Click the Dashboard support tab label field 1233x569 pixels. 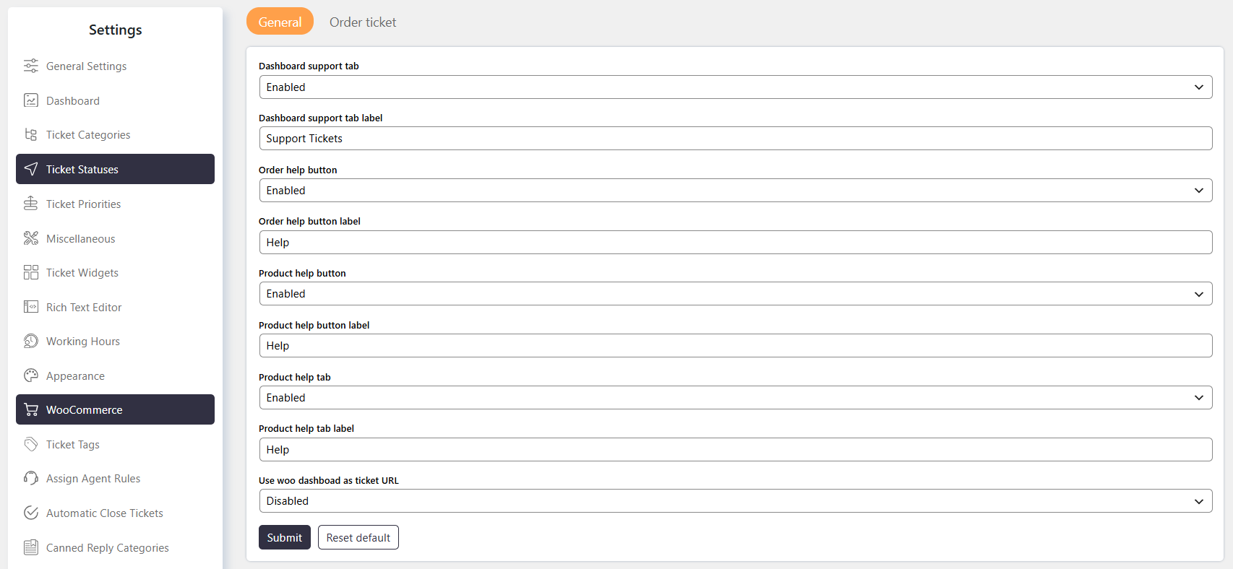pos(736,139)
